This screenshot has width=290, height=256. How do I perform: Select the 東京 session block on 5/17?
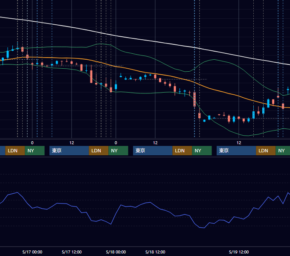(x=69, y=151)
